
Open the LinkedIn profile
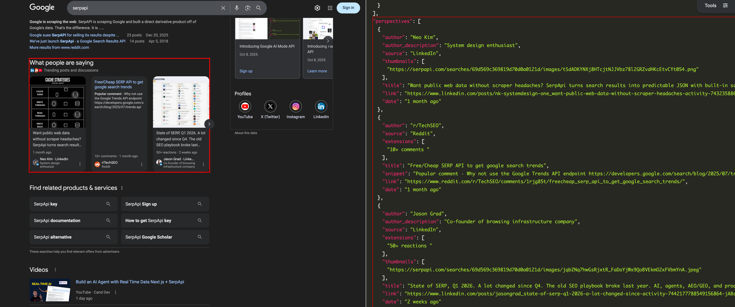pos(321,110)
